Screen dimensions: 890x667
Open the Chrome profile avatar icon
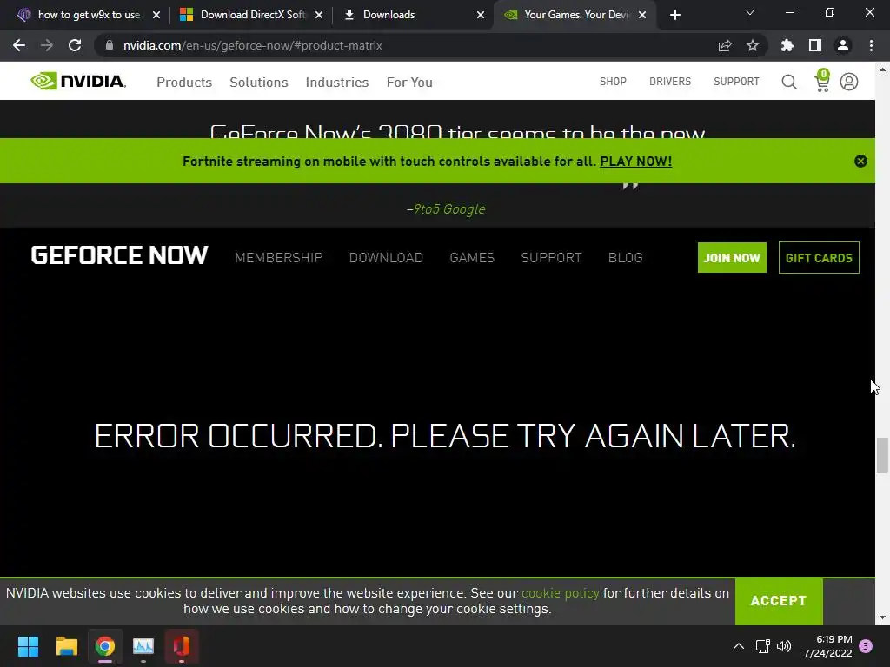click(843, 45)
